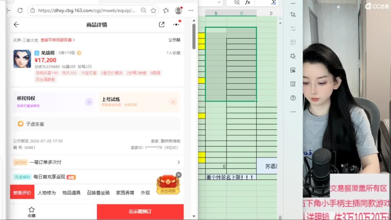
Task: Open the sliders settings icon in the side panel
Action: (293, 28)
